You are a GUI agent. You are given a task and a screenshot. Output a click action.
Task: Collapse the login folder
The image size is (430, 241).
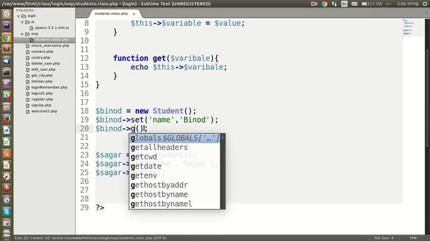coord(19,16)
